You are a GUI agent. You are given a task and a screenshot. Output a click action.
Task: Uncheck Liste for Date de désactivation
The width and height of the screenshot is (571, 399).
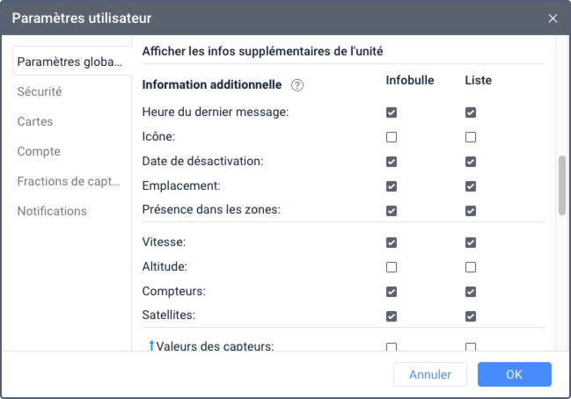click(x=471, y=162)
